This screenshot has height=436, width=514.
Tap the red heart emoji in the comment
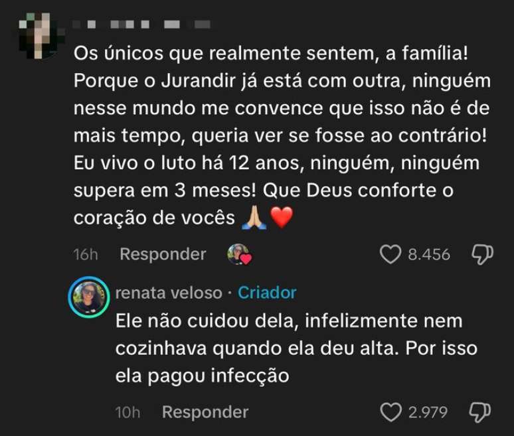(282, 218)
